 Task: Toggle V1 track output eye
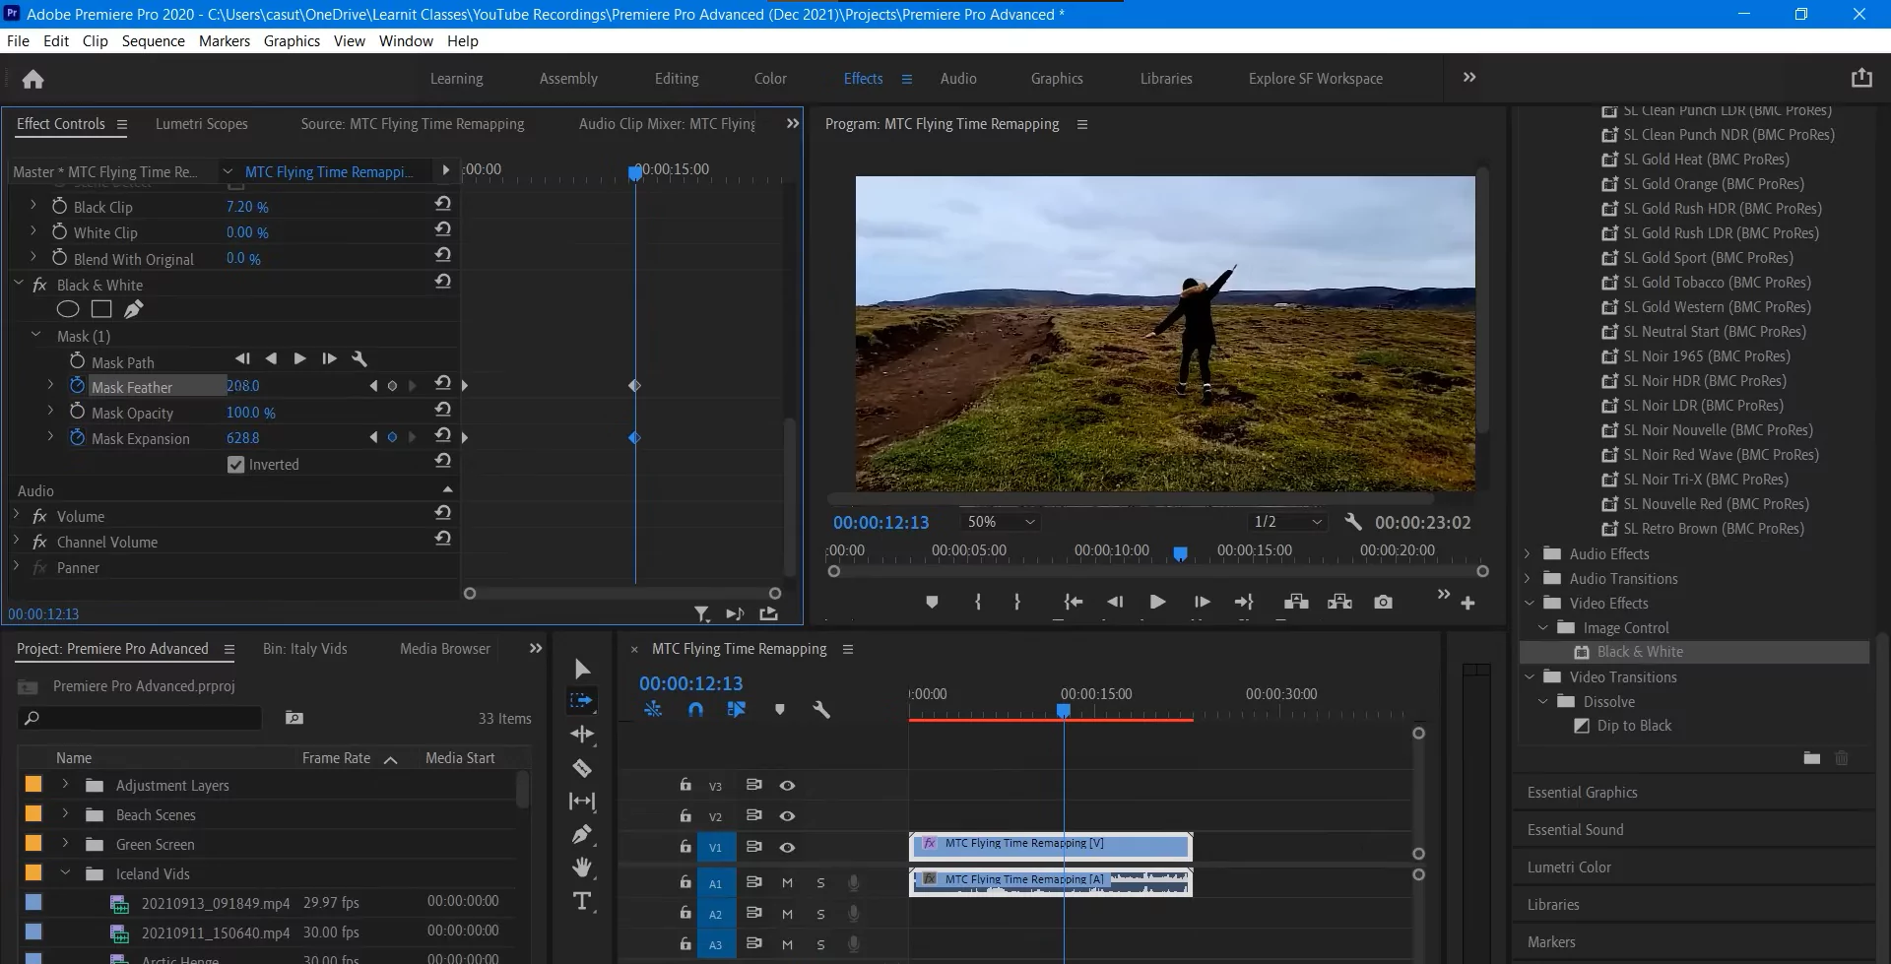787,847
